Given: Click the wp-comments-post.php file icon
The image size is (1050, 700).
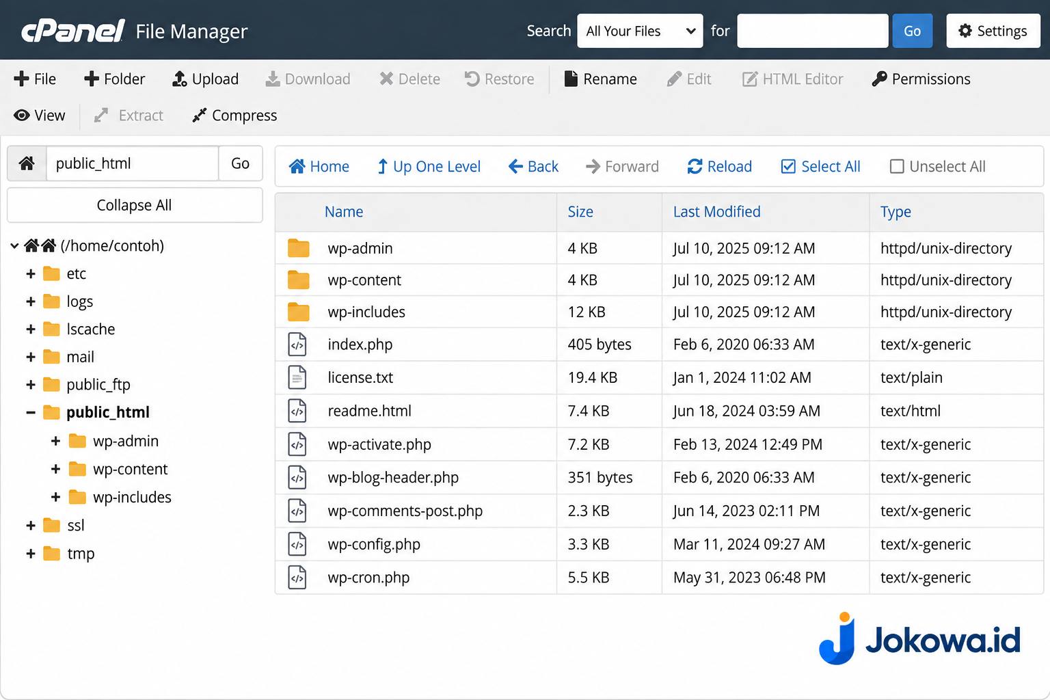Looking at the screenshot, I should pos(297,511).
